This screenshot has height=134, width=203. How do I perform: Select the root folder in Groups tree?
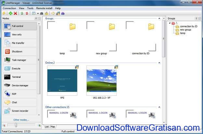(x=173, y=23)
